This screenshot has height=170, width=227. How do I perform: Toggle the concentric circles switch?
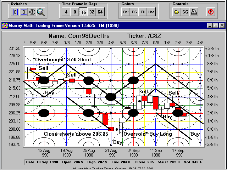click(x=32, y=12)
